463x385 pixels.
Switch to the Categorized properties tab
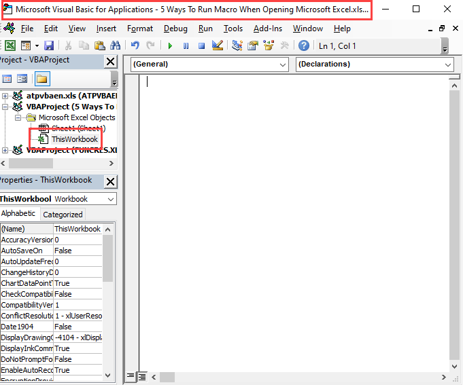pyautogui.click(x=63, y=215)
